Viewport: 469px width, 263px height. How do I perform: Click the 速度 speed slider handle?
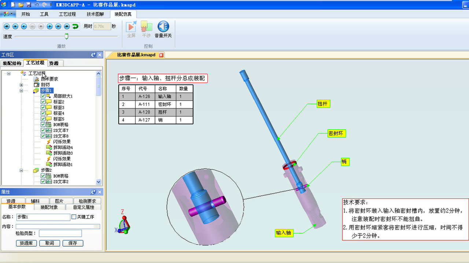pos(67,37)
